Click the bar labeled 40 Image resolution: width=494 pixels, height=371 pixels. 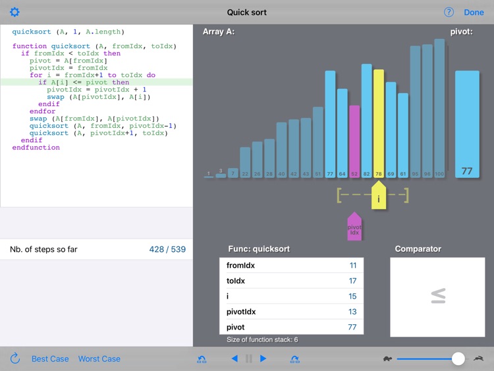[281, 150]
